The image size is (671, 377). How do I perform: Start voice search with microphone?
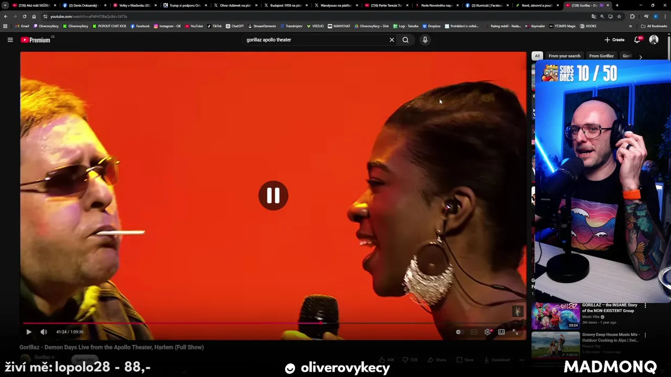click(x=425, y=40)
